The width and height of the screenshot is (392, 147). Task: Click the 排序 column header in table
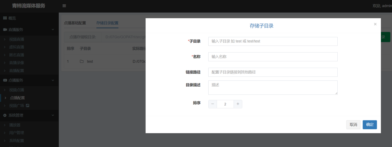[x=70, y=49]
